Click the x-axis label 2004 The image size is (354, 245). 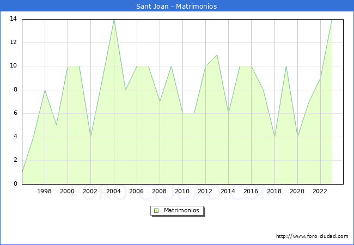click(x=114, y=191)
